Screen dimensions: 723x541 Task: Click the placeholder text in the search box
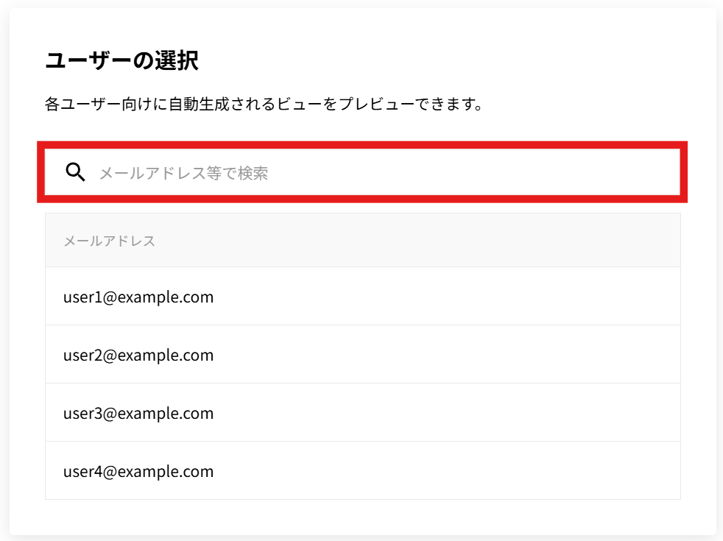click(183, 173)
